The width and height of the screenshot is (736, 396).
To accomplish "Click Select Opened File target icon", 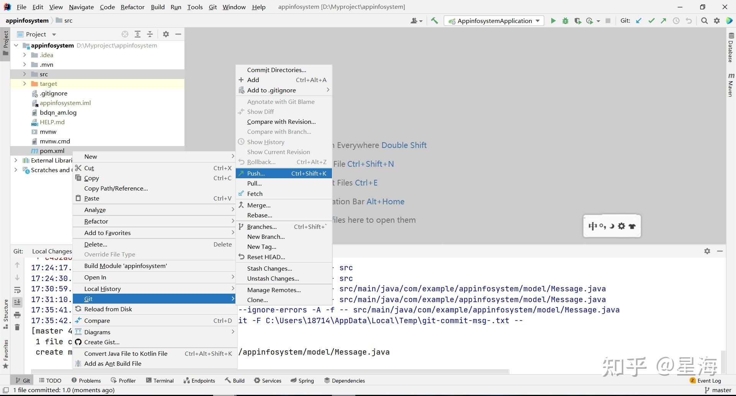I will (125, 34).
